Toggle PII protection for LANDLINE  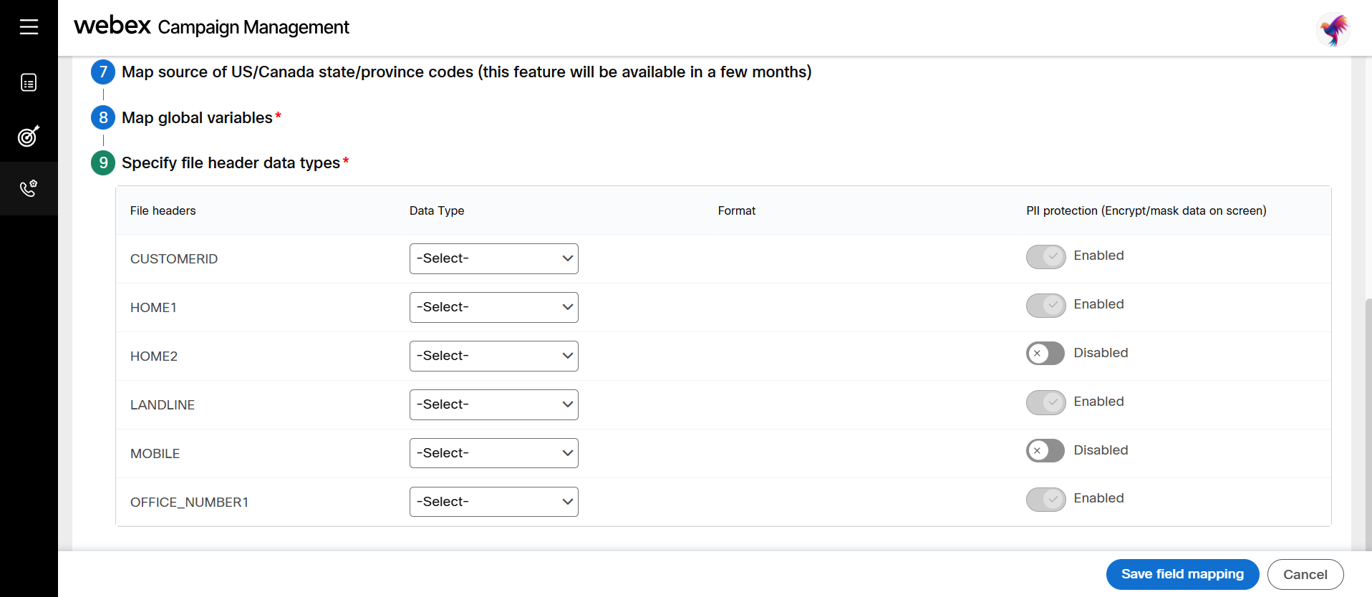tap(1045, 402)
